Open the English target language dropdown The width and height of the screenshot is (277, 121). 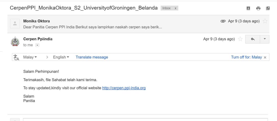(61, 57)
